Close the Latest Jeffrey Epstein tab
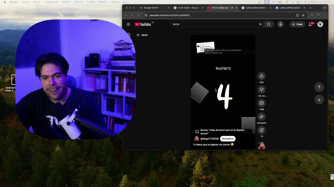 point(304,8)
